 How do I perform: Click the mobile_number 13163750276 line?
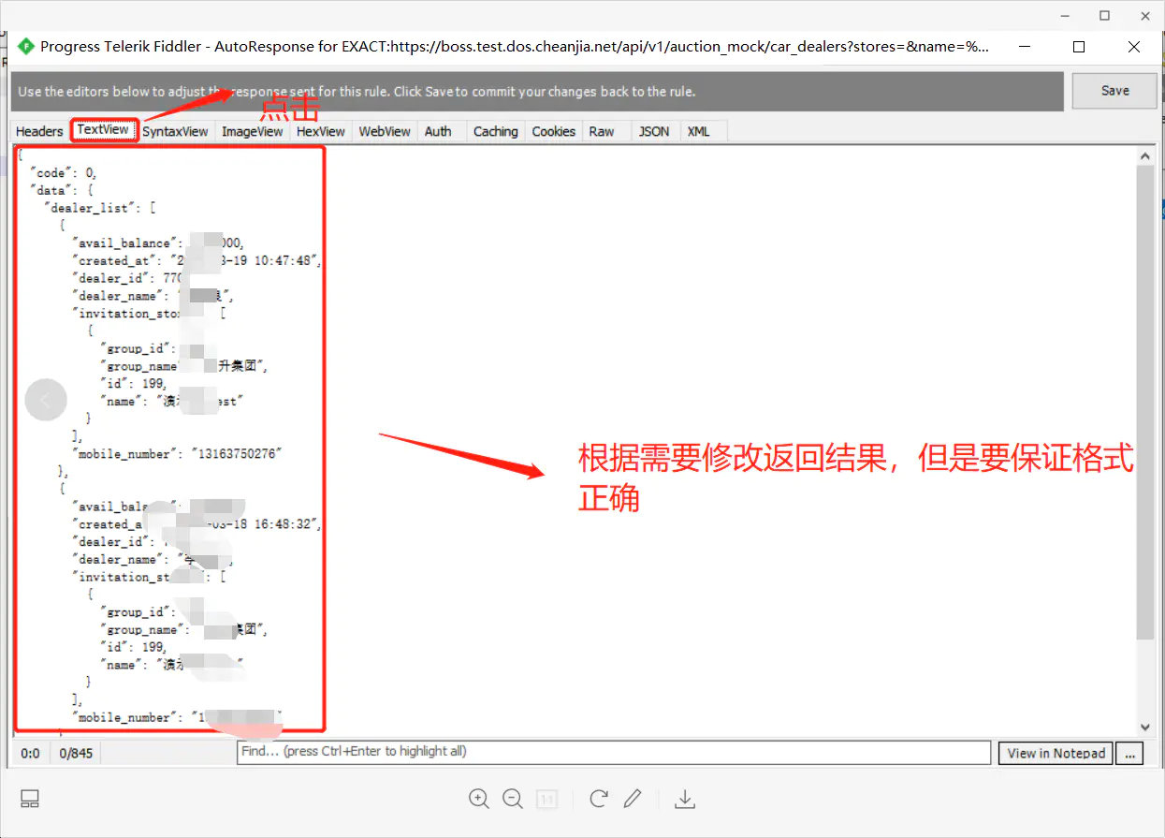(177, 454)
